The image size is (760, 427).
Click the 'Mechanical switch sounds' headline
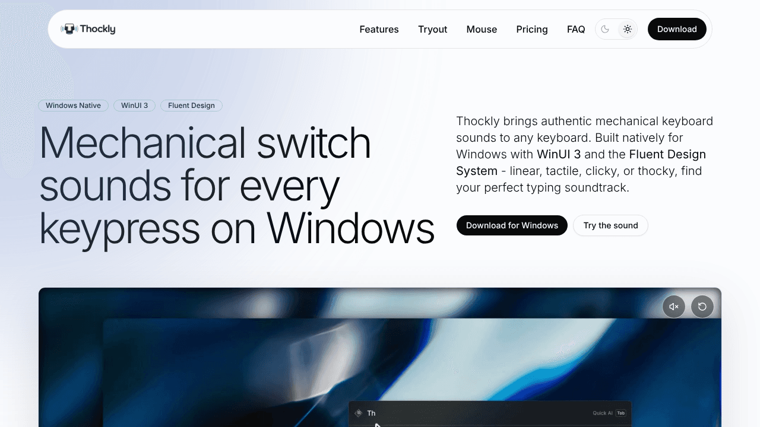click(x=236, y=186)
